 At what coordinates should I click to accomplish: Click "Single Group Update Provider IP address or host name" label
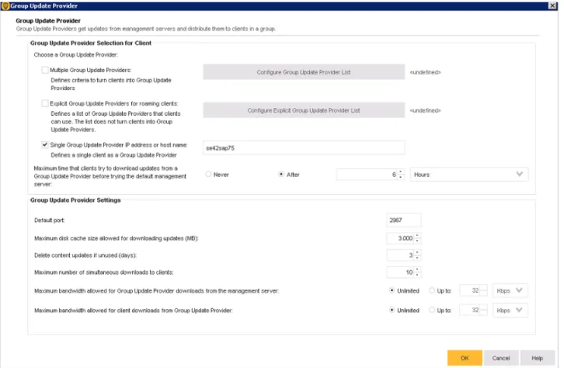tap(119, 145)
